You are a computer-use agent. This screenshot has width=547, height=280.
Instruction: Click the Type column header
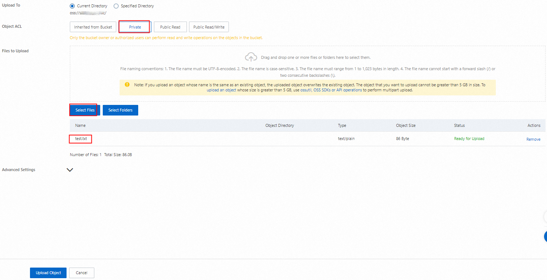click(x=342, y=125)
